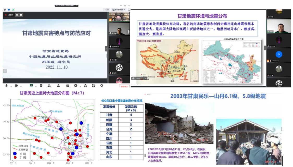This screenshot has height=167, width=293.
Task: Expand microphone options arrow
Action: click(x=11, y=86)
